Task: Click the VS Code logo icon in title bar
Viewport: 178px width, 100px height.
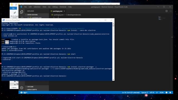Action: pyautogui.click(x=21, y=7)
